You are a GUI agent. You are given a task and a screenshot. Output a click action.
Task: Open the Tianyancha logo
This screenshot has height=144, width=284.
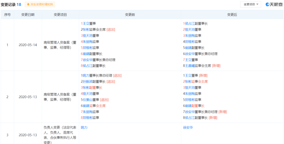coord(274,4)
